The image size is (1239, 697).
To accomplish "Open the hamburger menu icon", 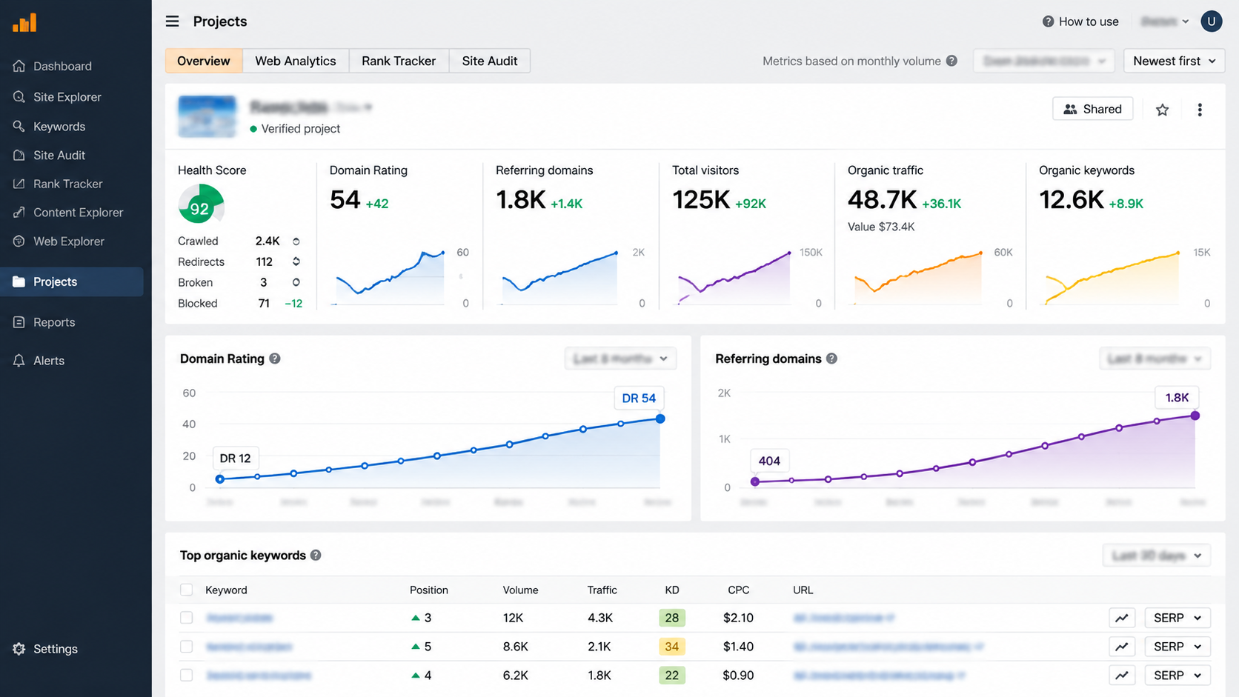I will (x=172, y=21).
